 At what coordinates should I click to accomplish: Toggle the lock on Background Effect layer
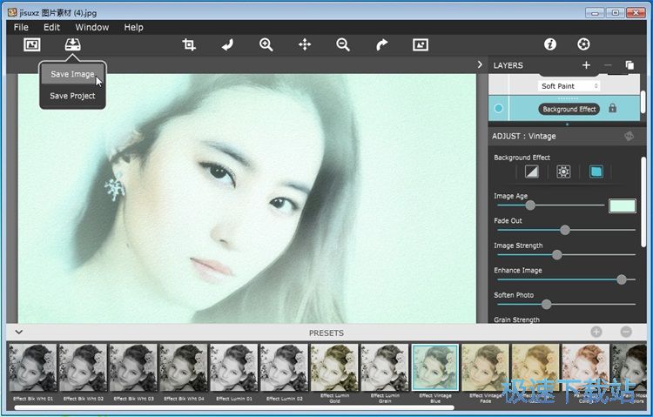coord(612,109)
